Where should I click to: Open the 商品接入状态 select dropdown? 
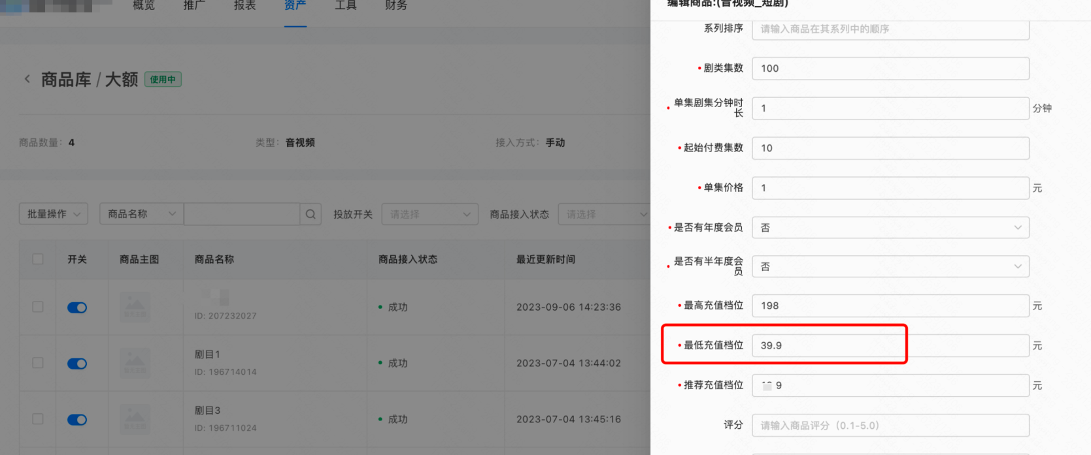tap(604, 214)
